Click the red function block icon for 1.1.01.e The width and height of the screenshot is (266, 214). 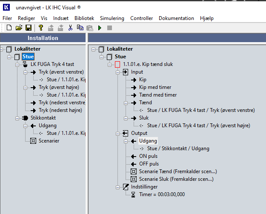coord(117,64)
